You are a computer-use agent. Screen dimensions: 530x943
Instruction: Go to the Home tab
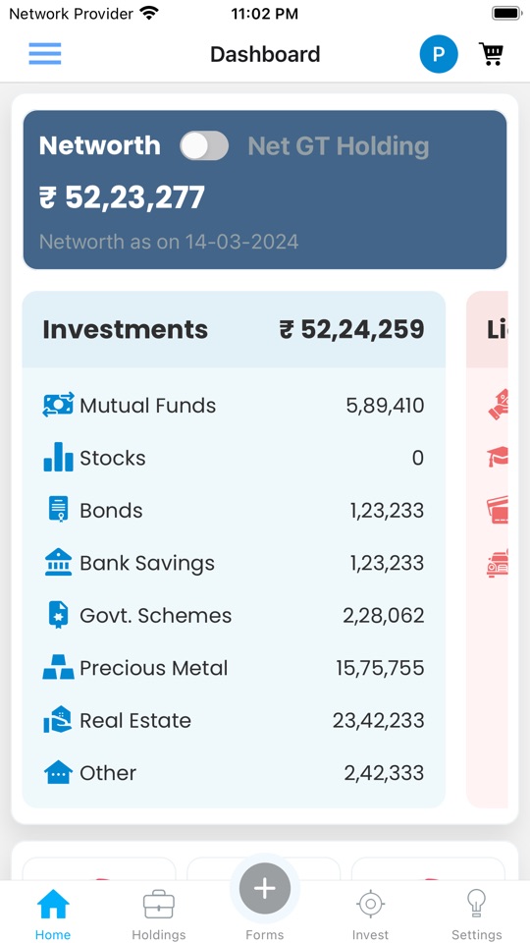coord(53,913)
